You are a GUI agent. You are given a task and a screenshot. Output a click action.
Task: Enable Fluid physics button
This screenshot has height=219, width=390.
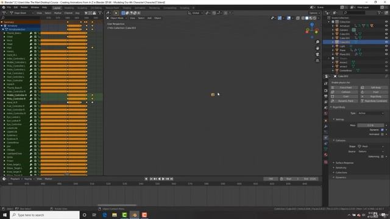tap(374, 92)
